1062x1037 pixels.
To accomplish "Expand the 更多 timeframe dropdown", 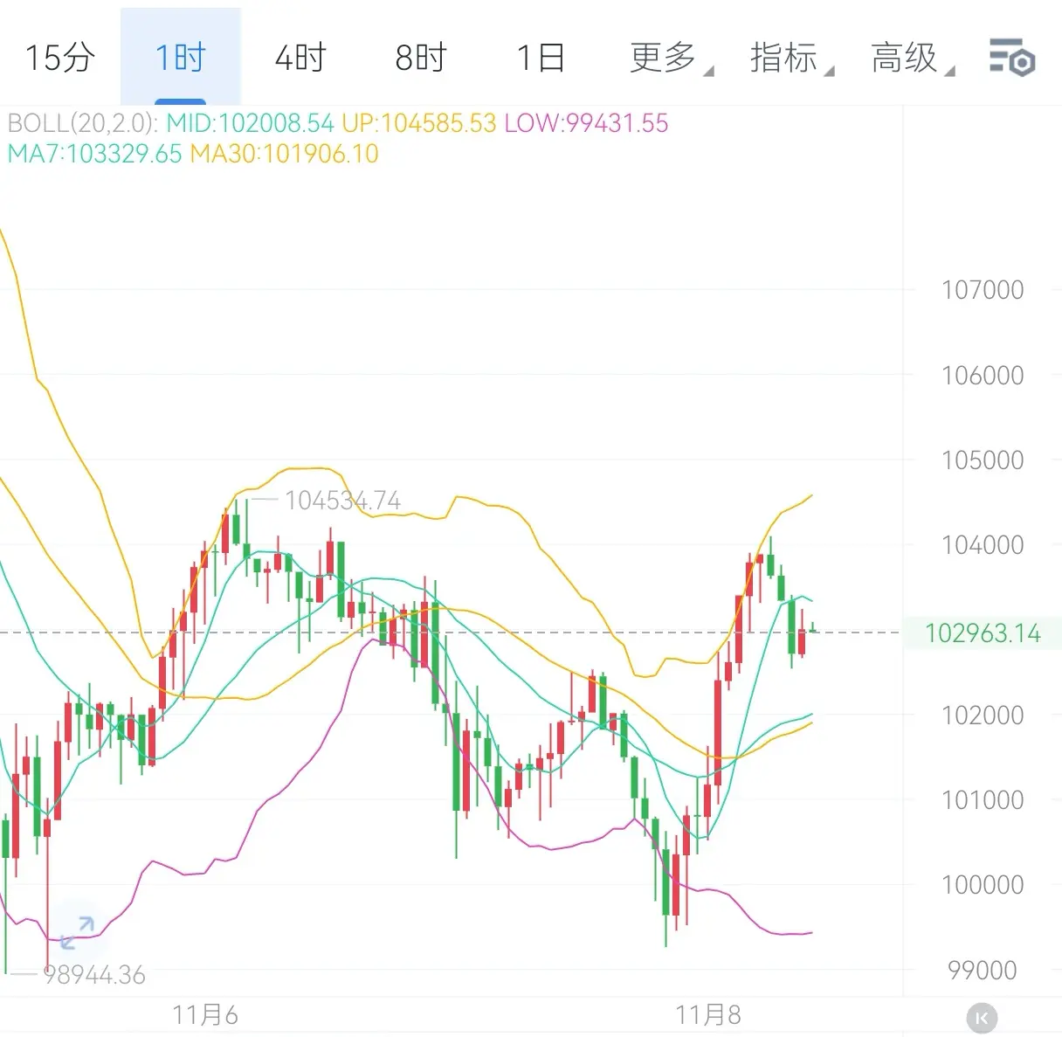I will click(670, 58).
